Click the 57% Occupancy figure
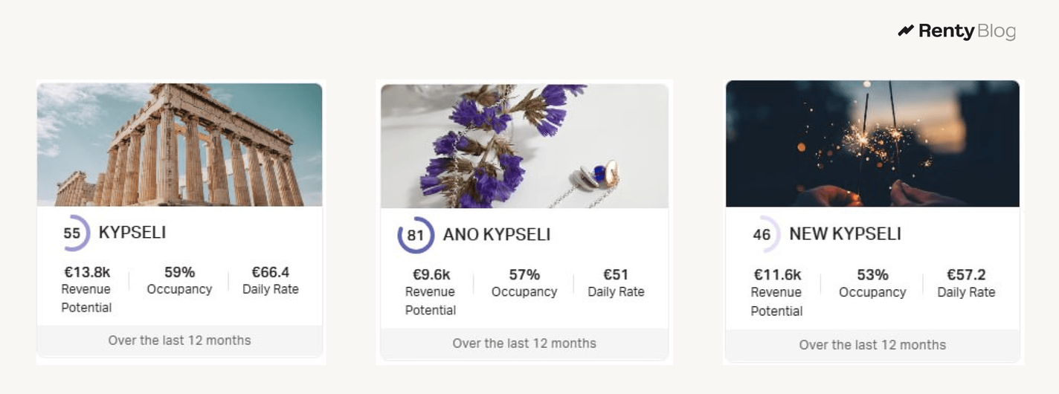 coord(524,275)
